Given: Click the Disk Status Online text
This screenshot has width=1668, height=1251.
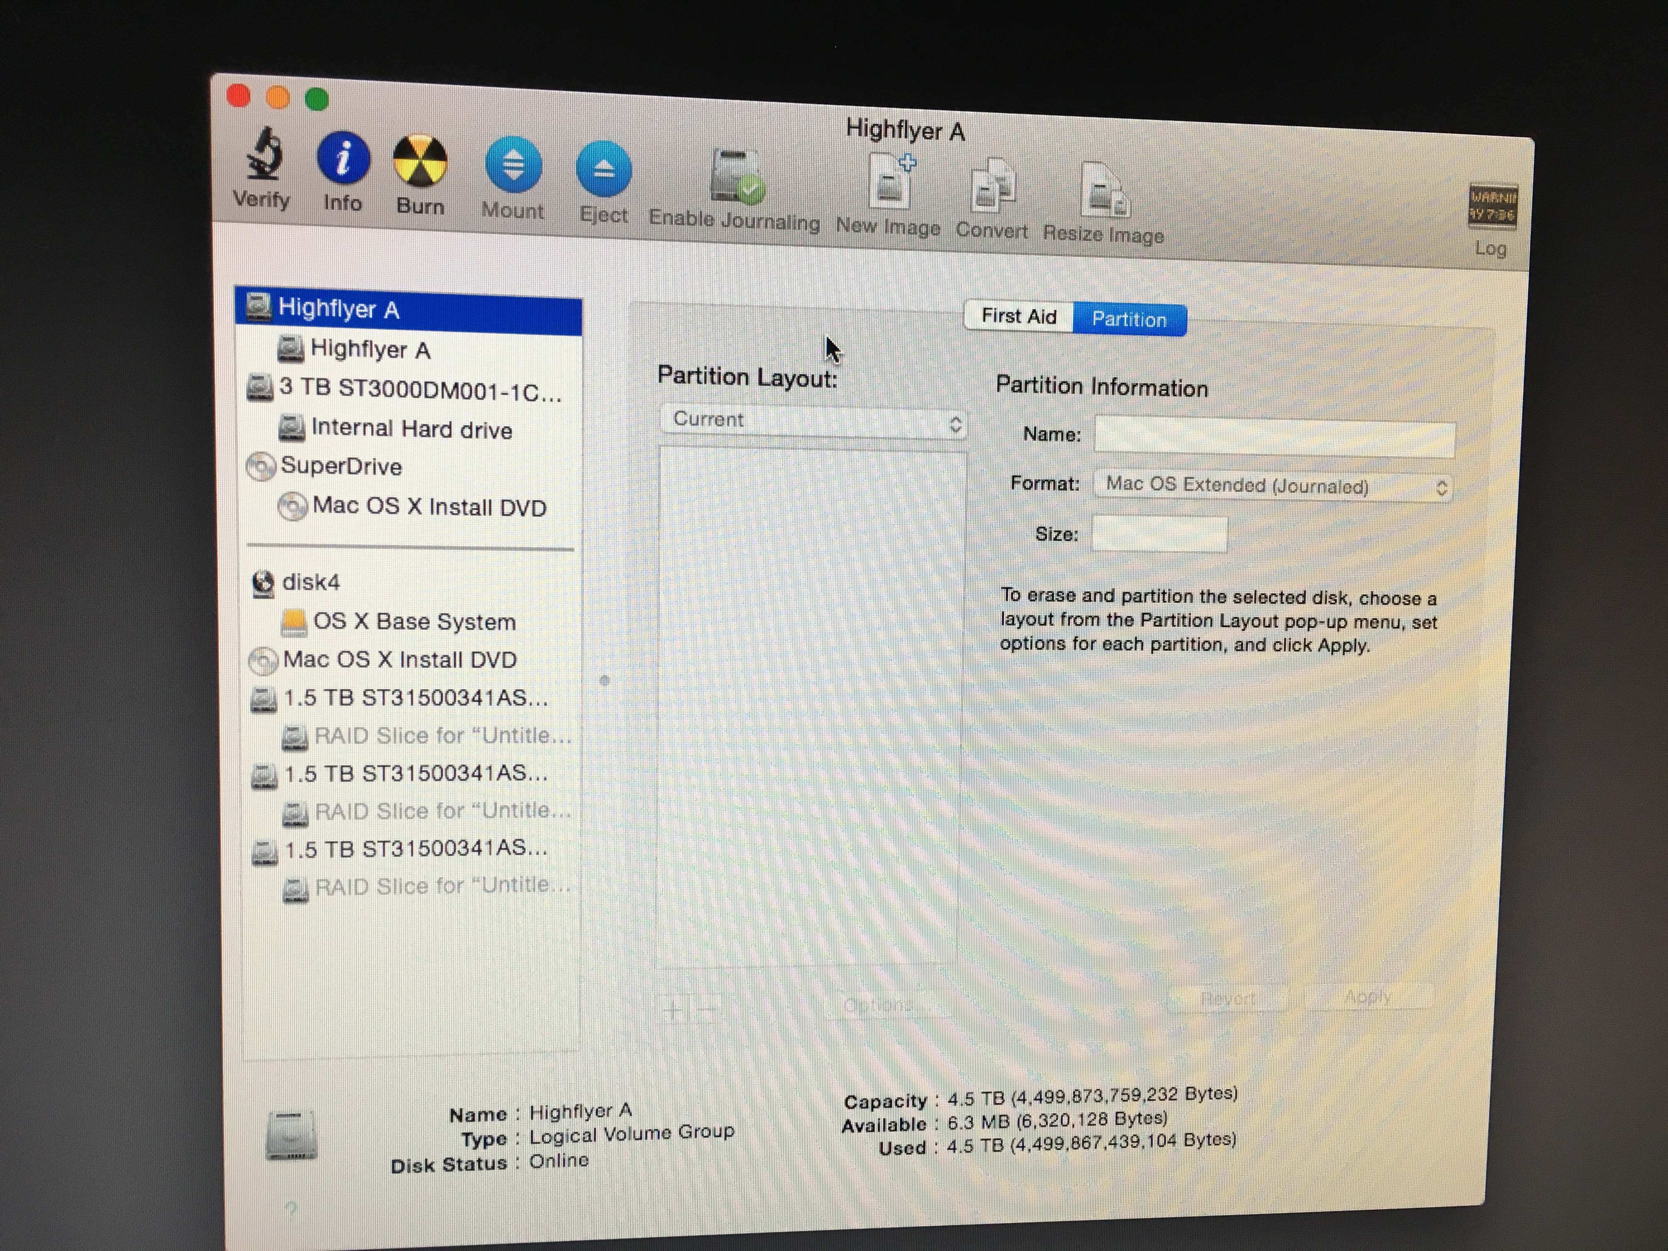Looking at the screenshot, I should 559,1160.
